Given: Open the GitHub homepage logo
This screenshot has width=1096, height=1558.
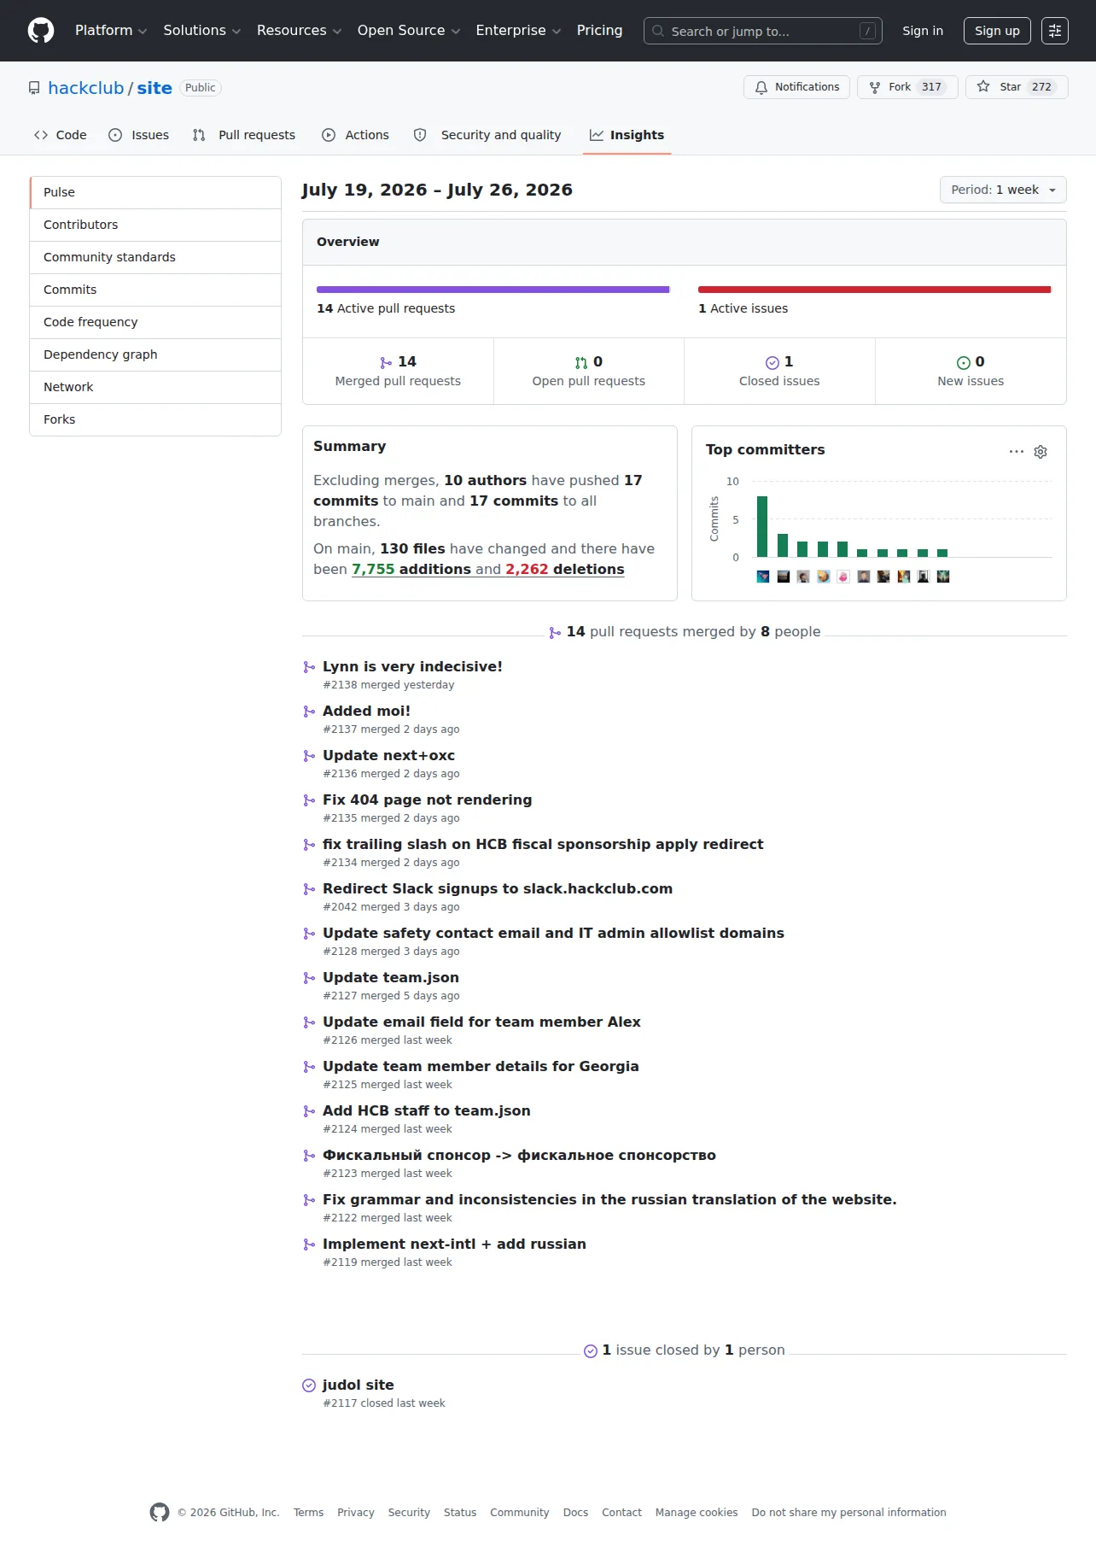Looking at the screenshot, I should pyautogui.click(x=41, y=31).
